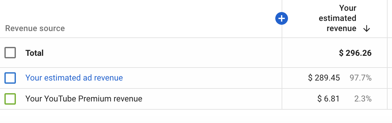Screen dimensions: 392x123
Task: Click the $ 296.26 total amount
Action: pyautogui.click(x=355, y=53)
